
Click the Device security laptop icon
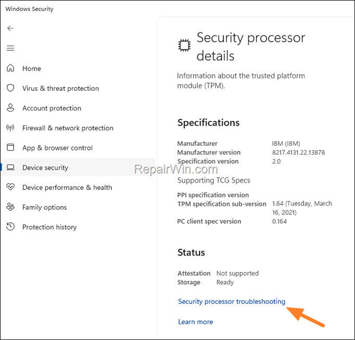(x=10, y=167)
